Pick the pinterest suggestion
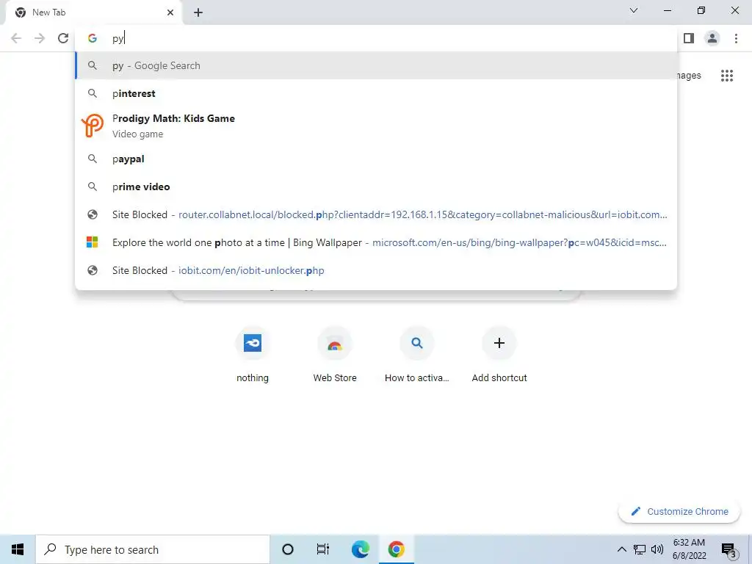The height and width of the screenshot is (564, 752). [376, 93]
